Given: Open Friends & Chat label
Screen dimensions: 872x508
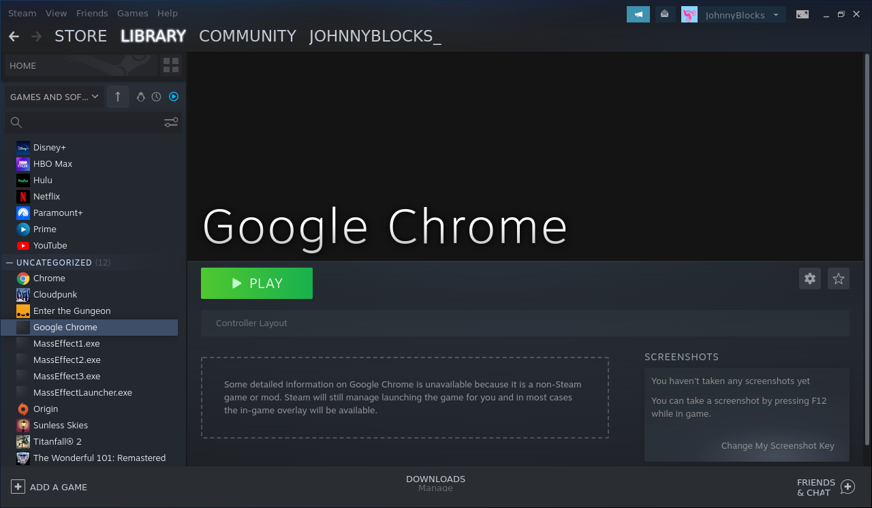Looking at the screenshot, I should (x=816, y=487).
